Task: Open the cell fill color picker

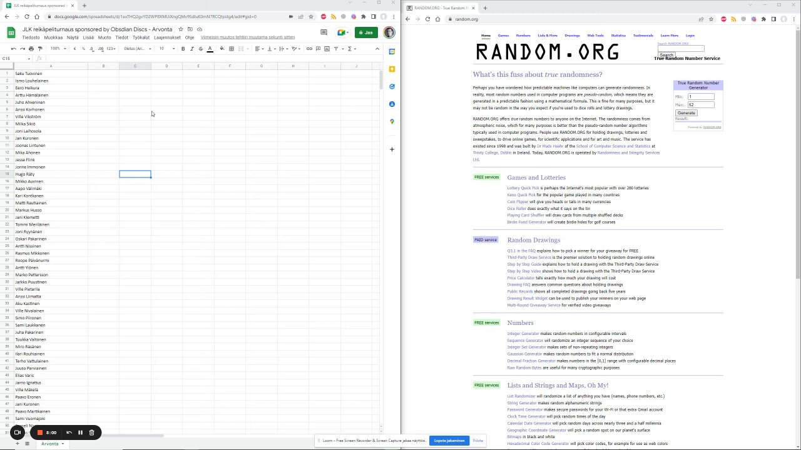Action: tap(222, 49)
